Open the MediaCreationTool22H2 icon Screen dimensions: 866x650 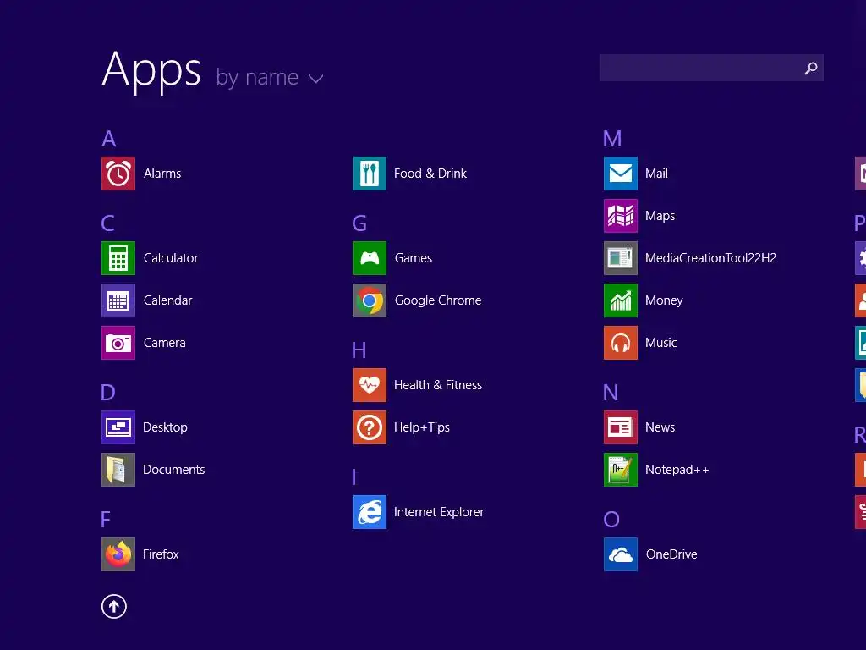click(x=621, y=258)
